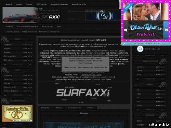
Task: Open Готовые рипы графики link
Action: (27, 27)
